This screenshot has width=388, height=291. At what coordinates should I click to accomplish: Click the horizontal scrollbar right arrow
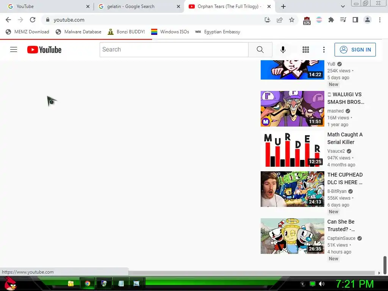pos(379,273)
